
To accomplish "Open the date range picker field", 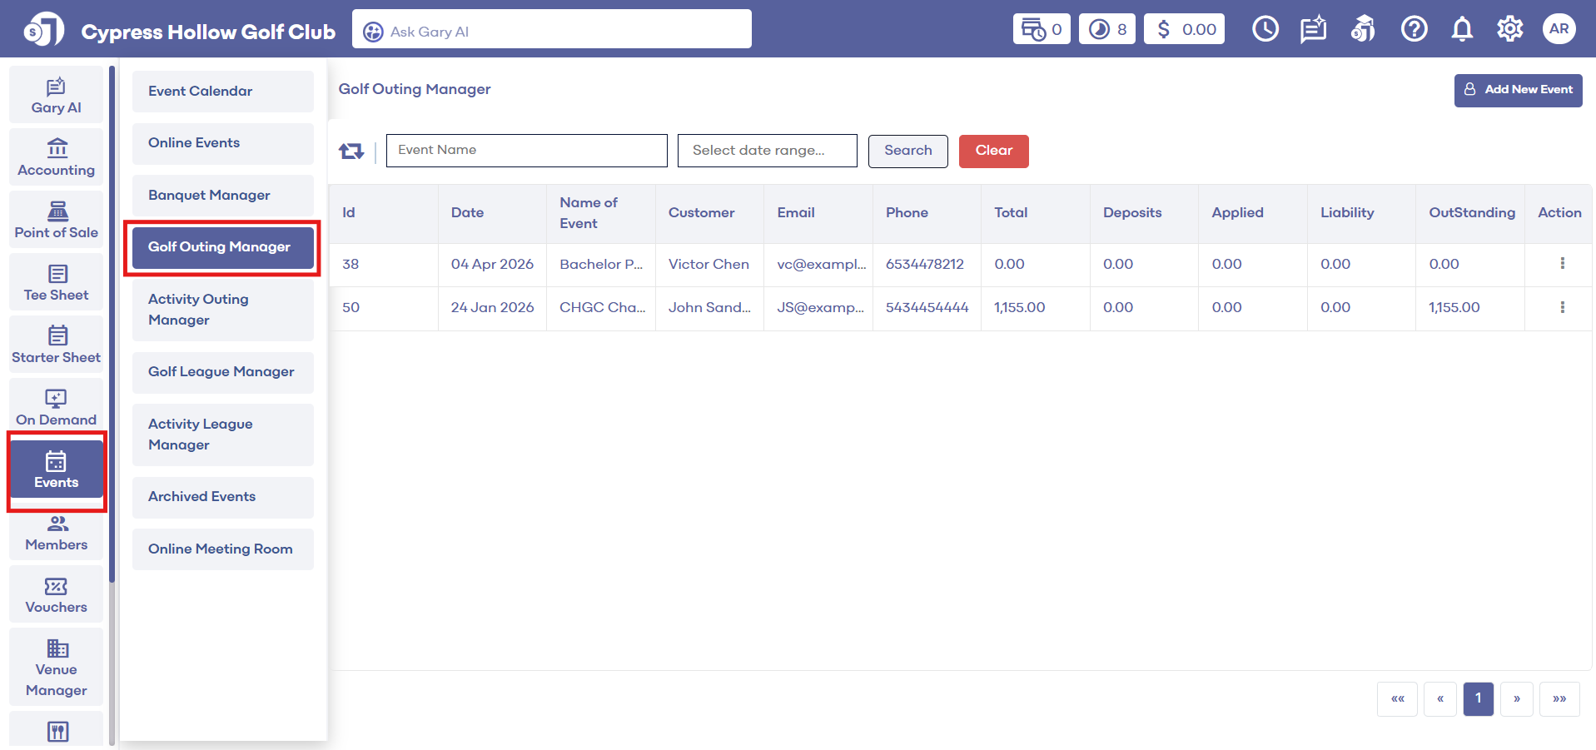I will click(767, 151).
